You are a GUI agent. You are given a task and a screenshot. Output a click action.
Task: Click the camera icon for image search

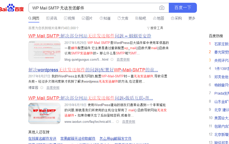tap(162, 8)
